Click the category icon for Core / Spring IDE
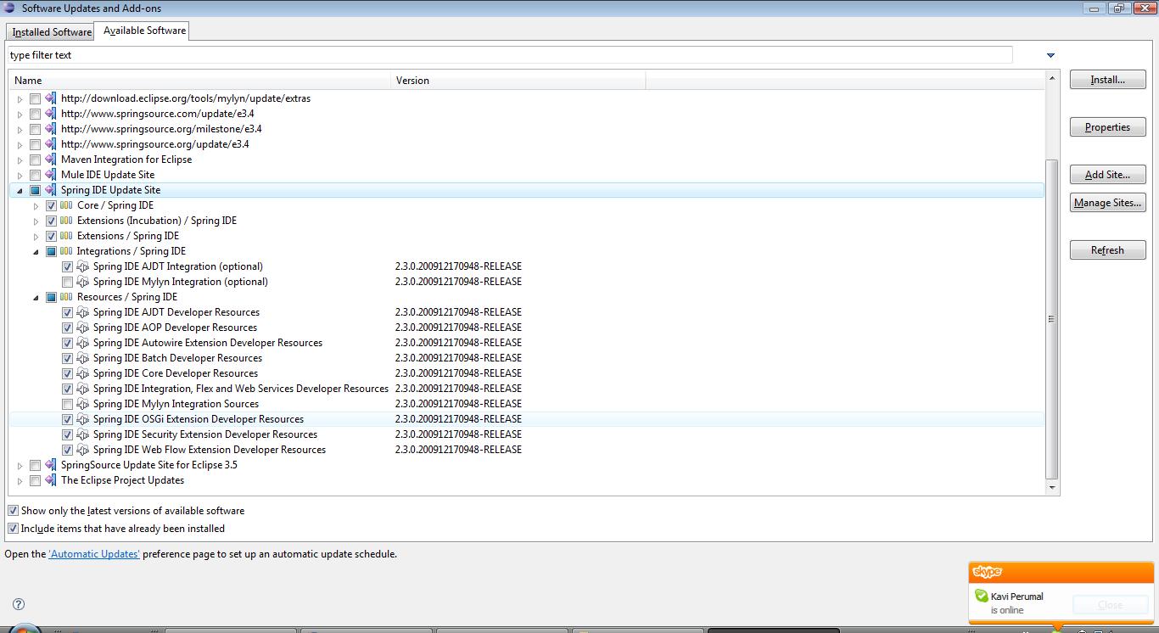Viewport: 1159px width, 633px height. (x=66, y=205)
